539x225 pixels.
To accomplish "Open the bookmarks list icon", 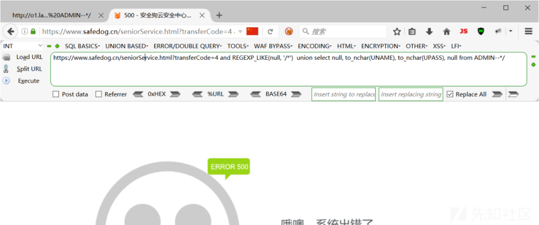I will click(412, 31).
